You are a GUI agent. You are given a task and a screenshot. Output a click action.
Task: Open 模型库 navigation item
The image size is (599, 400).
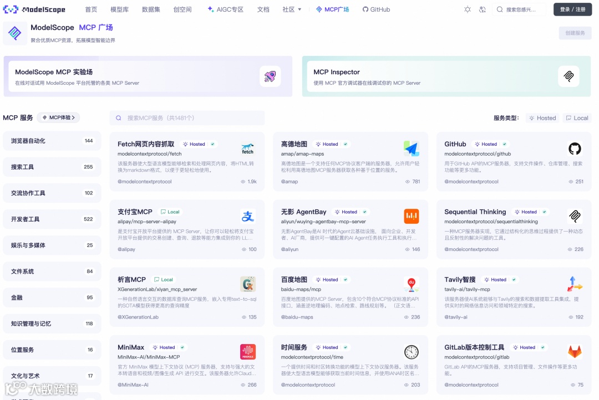[x=120, y=9]
